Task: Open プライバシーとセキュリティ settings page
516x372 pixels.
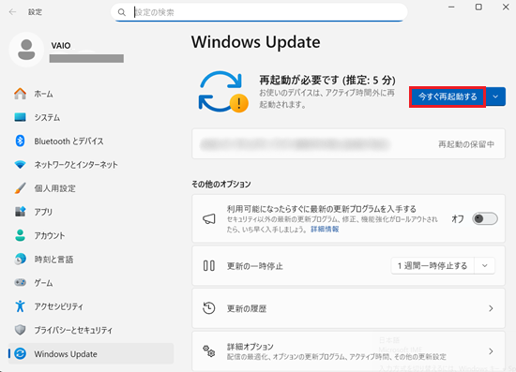Action: 91,330
